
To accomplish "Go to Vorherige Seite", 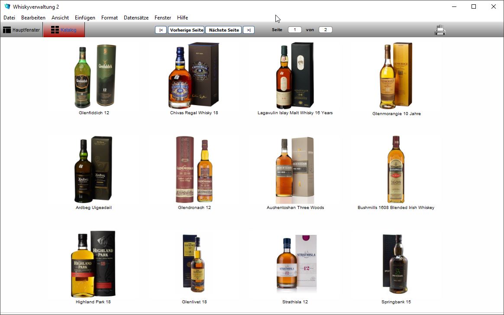I will click(187, 30).
